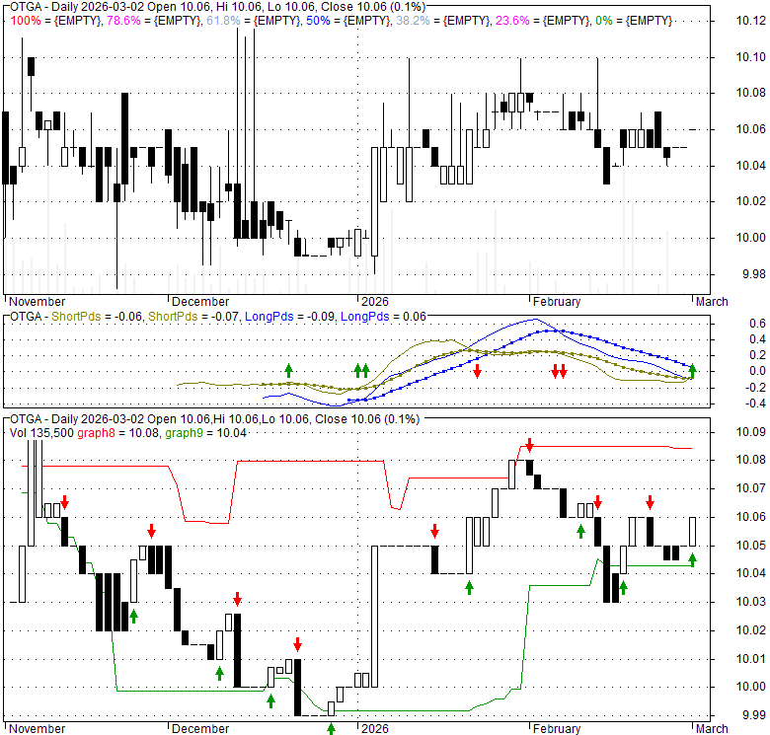The height and width of the screenshot is (735, 770).
Task: Click the -0.4 indicator axis label
Action: pyautogui.click(x=755, y=404)
